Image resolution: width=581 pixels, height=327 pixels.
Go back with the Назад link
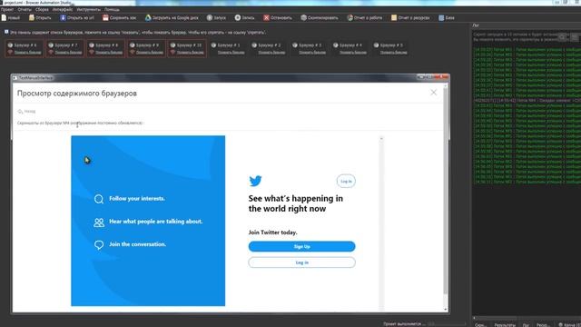(26, 111)
